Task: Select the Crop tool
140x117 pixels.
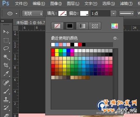Action: (x=6, y=65)
